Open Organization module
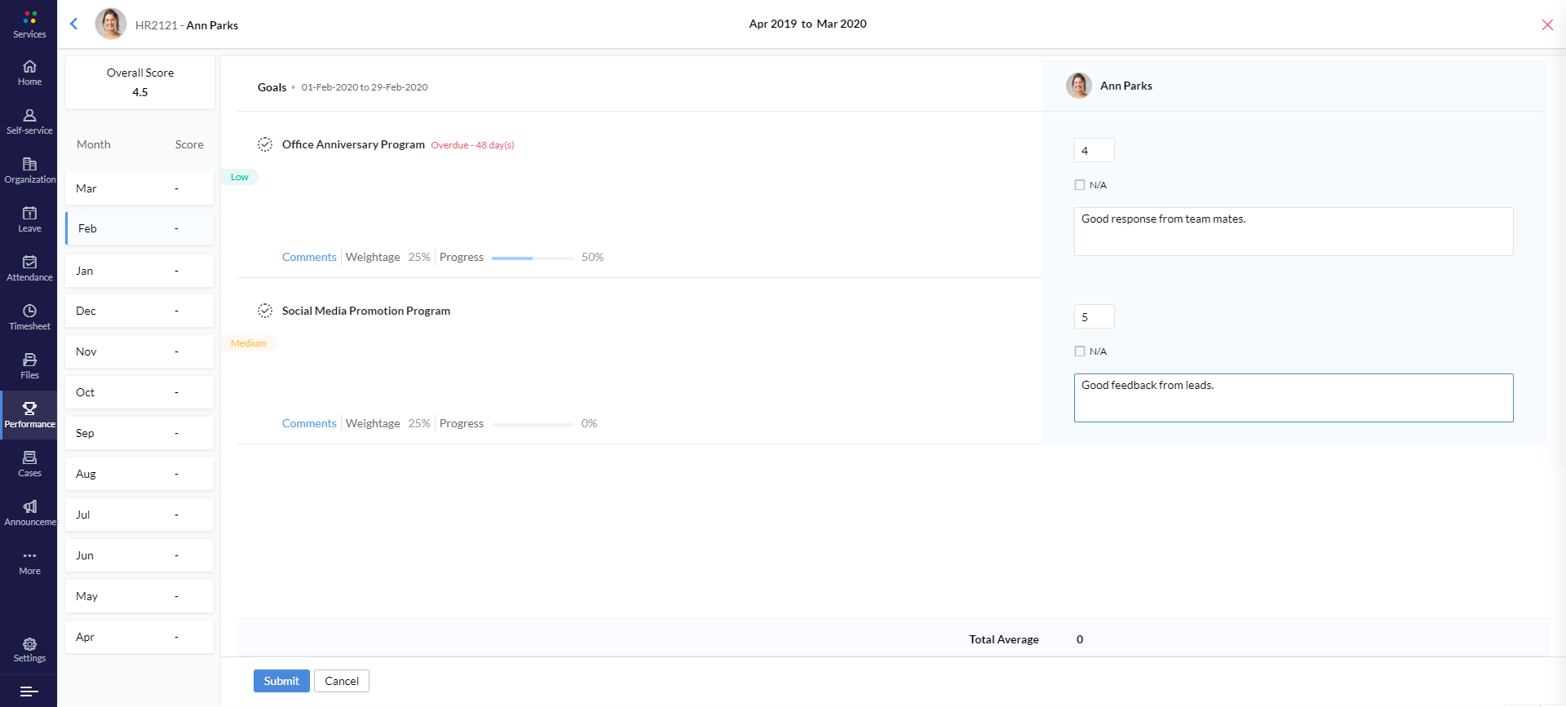Image resolution: width=1566 pixels, height=707 pixels. (x=29, y=170)
